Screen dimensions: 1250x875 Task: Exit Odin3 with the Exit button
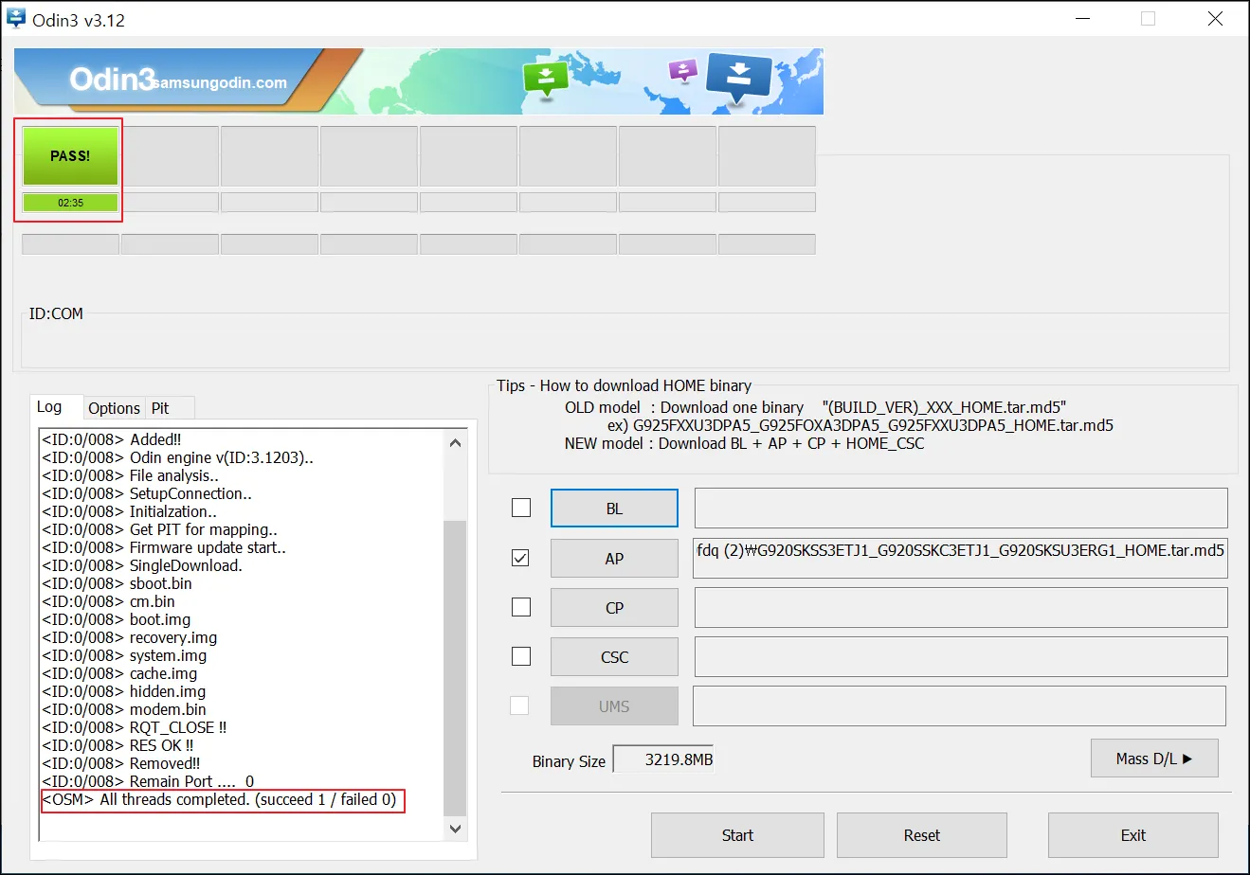1133,835
